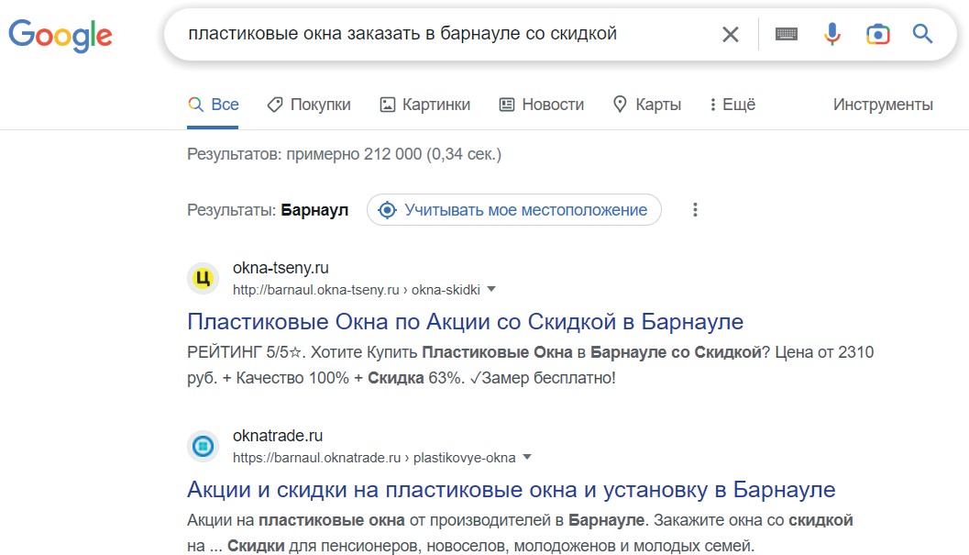This screenshot has height=555, width=969.
Task: Open the Ещё more-filters menu
Action: (x=732, y=105)
